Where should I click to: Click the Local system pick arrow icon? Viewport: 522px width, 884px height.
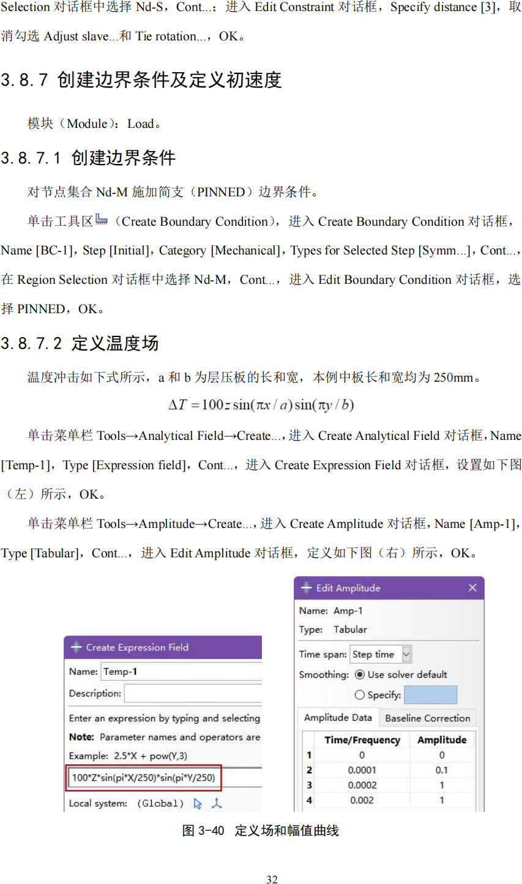198,803
